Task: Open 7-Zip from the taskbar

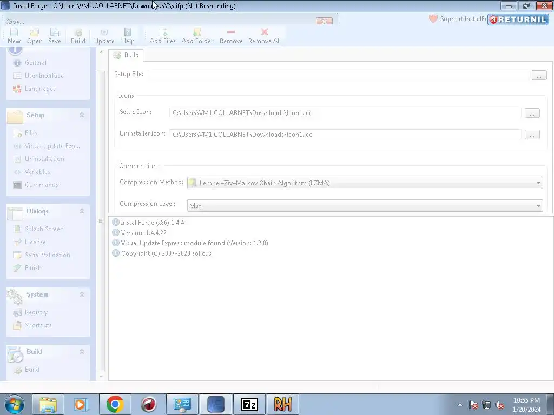Action: (249, 404)
